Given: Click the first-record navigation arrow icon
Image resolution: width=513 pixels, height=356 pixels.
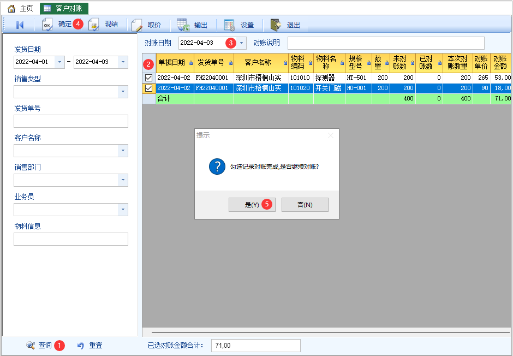Looking at the screenshot, I should click(x=20, y=25).
